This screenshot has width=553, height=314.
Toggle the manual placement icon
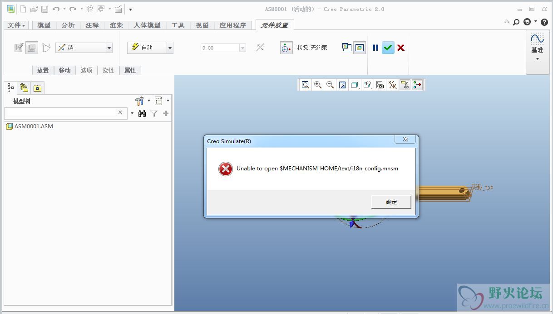coord(31,48)
